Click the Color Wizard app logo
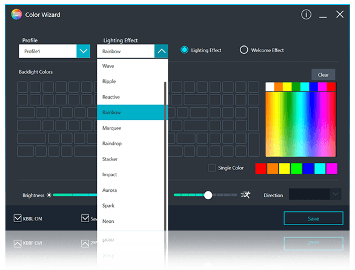 (16, 15)
